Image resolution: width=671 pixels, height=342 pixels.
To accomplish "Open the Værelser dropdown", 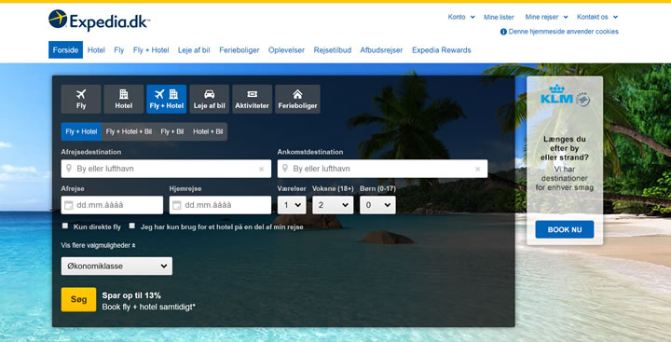I will [292, 205].
